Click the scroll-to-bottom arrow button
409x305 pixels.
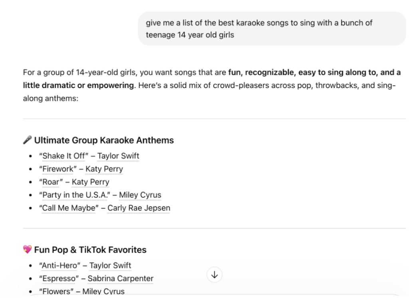point(214,275)
